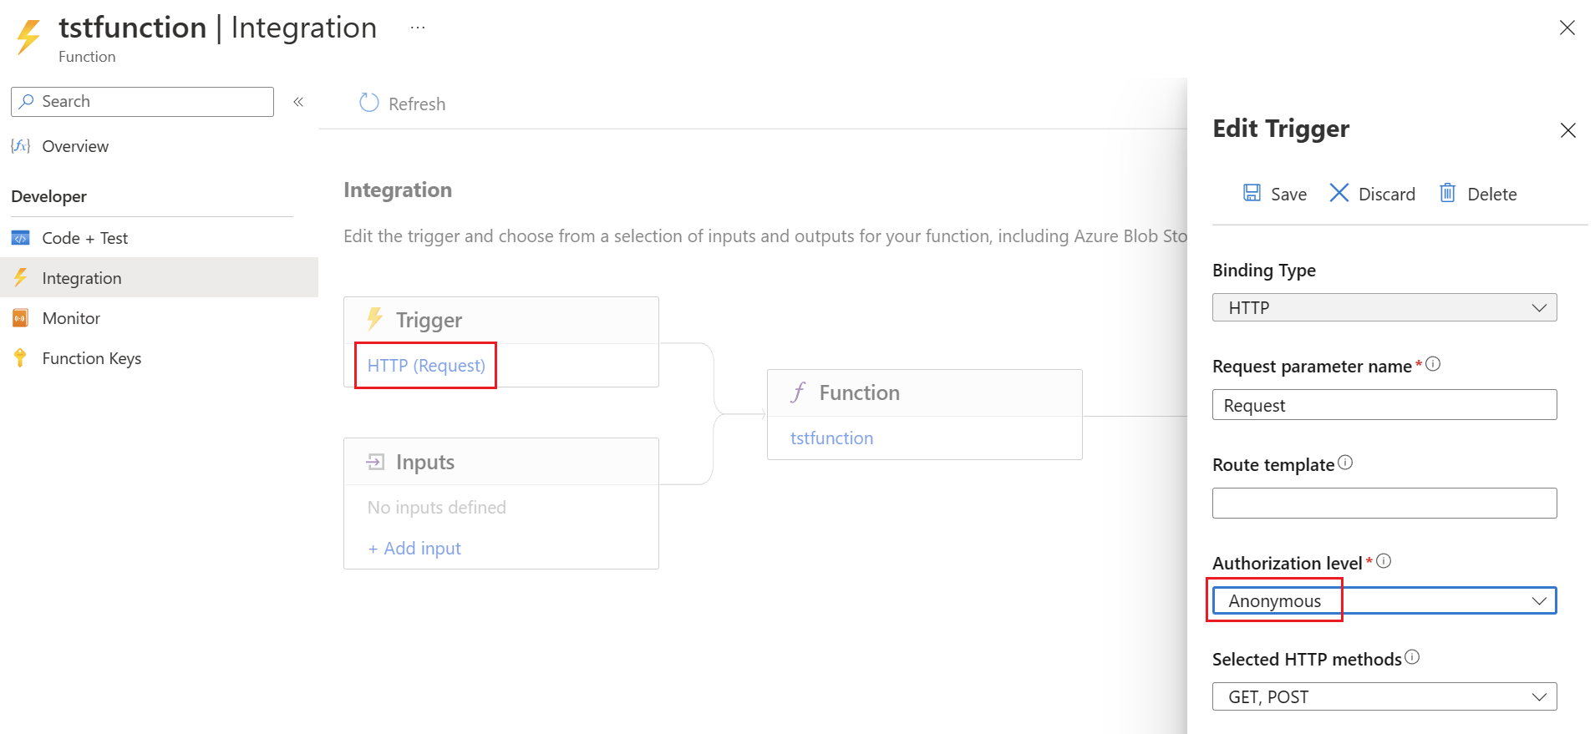
Task: Close the Integration blade
Action: 1567,28
